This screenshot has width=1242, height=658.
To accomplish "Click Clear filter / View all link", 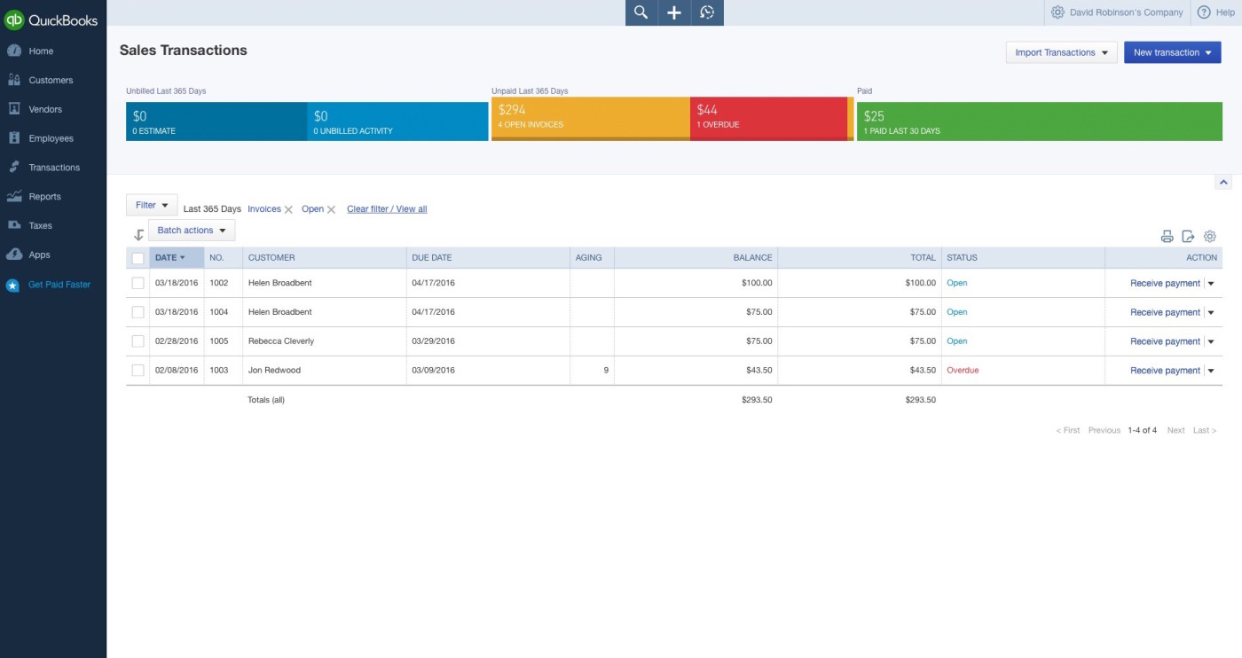I will [387, 209].
